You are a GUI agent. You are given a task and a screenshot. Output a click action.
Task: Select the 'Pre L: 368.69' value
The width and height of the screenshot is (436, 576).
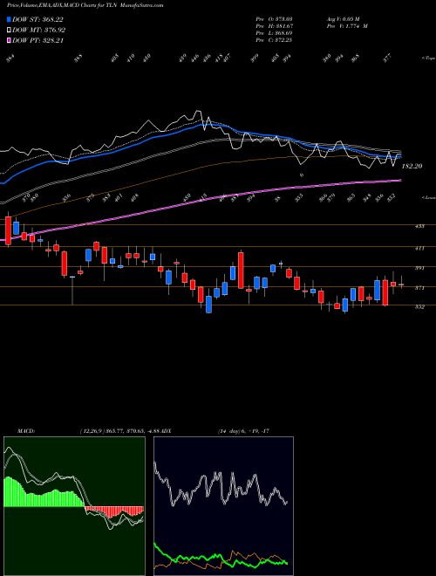(274, 33)
